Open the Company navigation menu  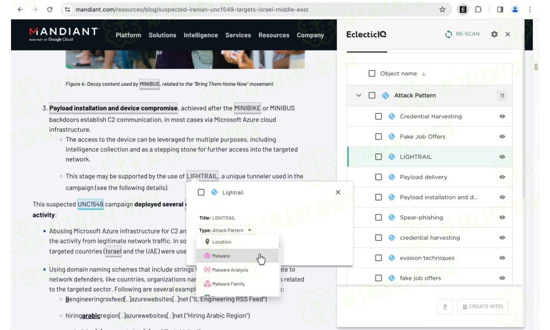click(x=310, y=35)
